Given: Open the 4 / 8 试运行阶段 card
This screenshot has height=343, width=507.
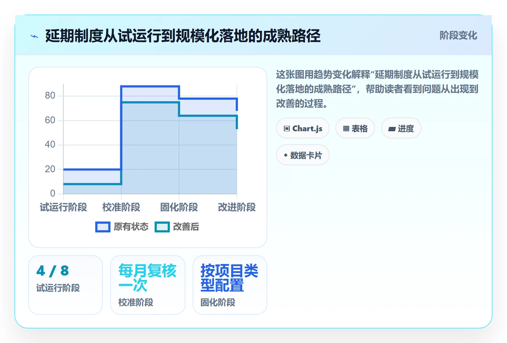Looking at the screenshot, I should 66,285.
